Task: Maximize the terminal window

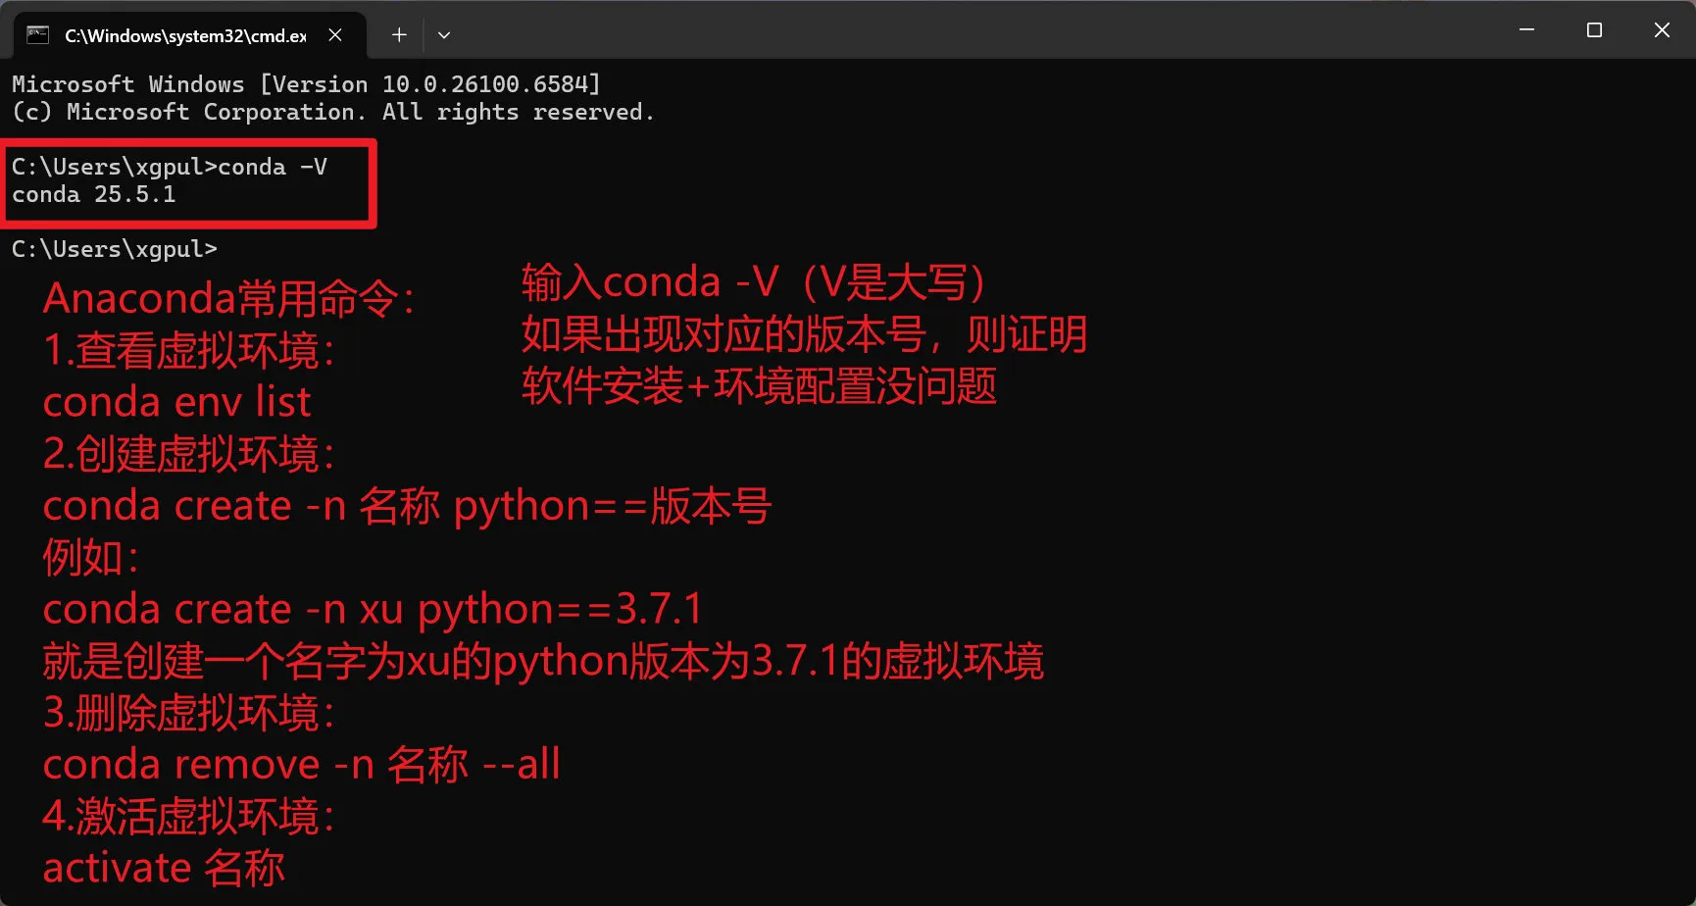Action: point(1594,30)
